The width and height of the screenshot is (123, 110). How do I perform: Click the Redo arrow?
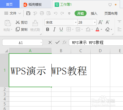(x=62, y=13)
